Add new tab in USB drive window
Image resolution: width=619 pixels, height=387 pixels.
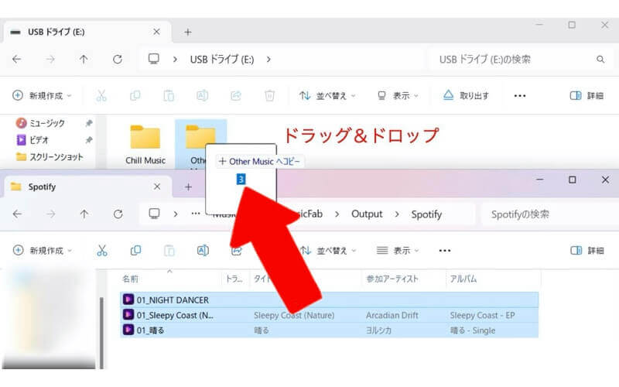coord(188,32)
